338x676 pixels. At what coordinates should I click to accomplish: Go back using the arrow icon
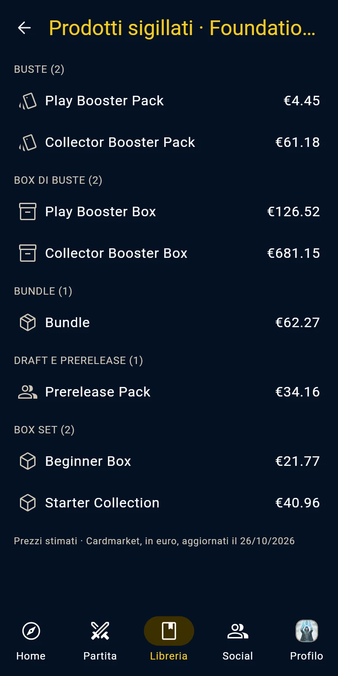click(24, 28)
